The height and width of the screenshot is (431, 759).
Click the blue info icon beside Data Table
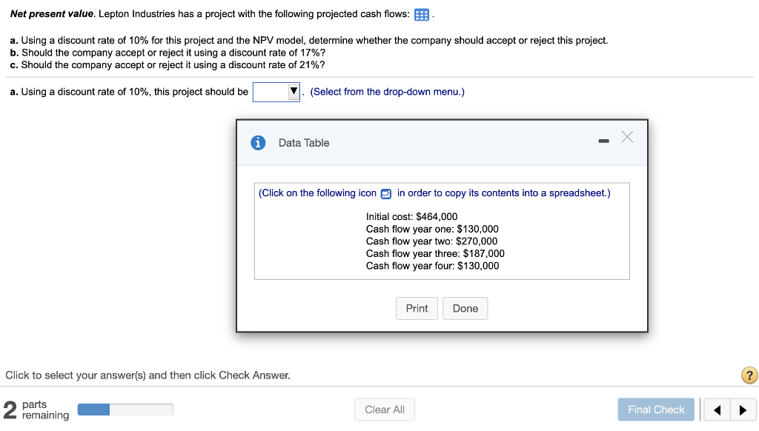[259, 143]
